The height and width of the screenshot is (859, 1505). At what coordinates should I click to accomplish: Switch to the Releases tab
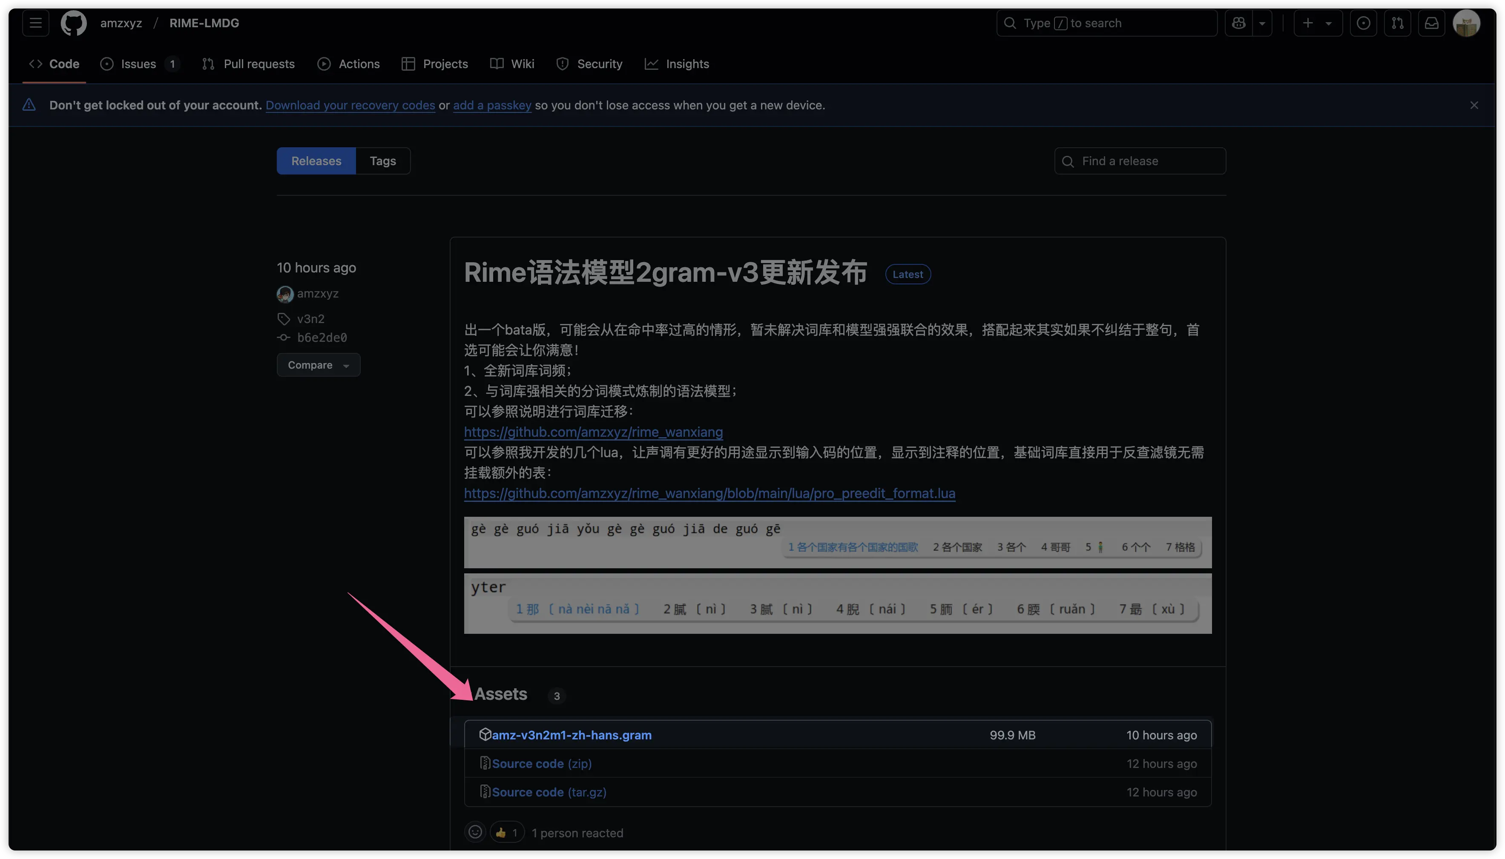(315, 160)
